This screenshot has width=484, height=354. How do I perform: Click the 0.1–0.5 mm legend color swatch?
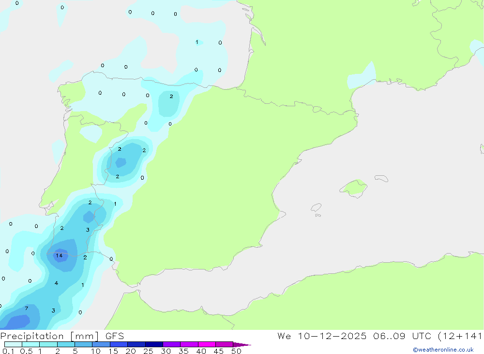[x=13, y=344]
